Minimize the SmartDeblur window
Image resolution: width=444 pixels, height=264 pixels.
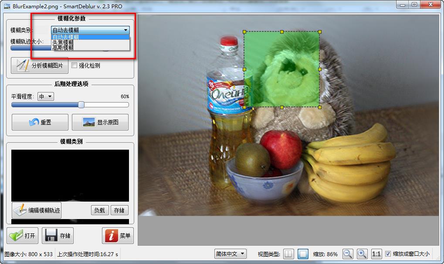[x=402, y=4]
